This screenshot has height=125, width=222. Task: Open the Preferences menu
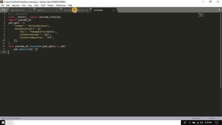point(61,6)
